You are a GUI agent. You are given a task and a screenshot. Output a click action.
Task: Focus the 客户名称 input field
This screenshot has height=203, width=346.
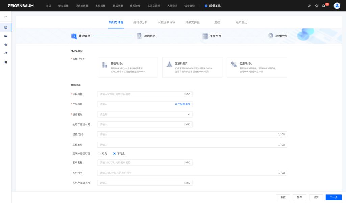point(145,162)
